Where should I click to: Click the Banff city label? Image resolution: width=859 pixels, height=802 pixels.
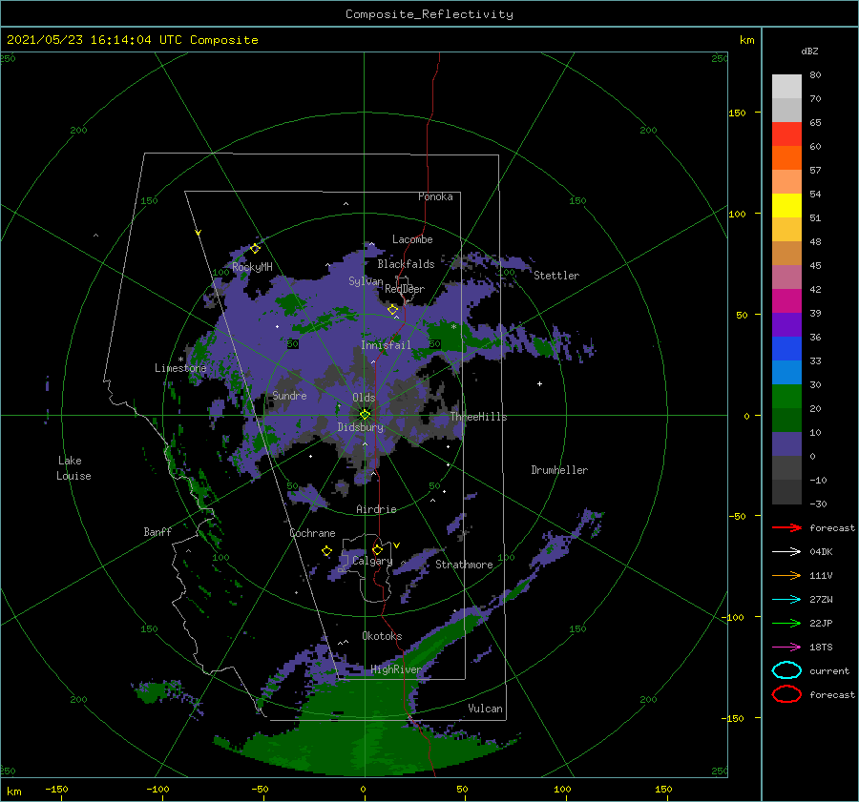(x=157, y=531)
